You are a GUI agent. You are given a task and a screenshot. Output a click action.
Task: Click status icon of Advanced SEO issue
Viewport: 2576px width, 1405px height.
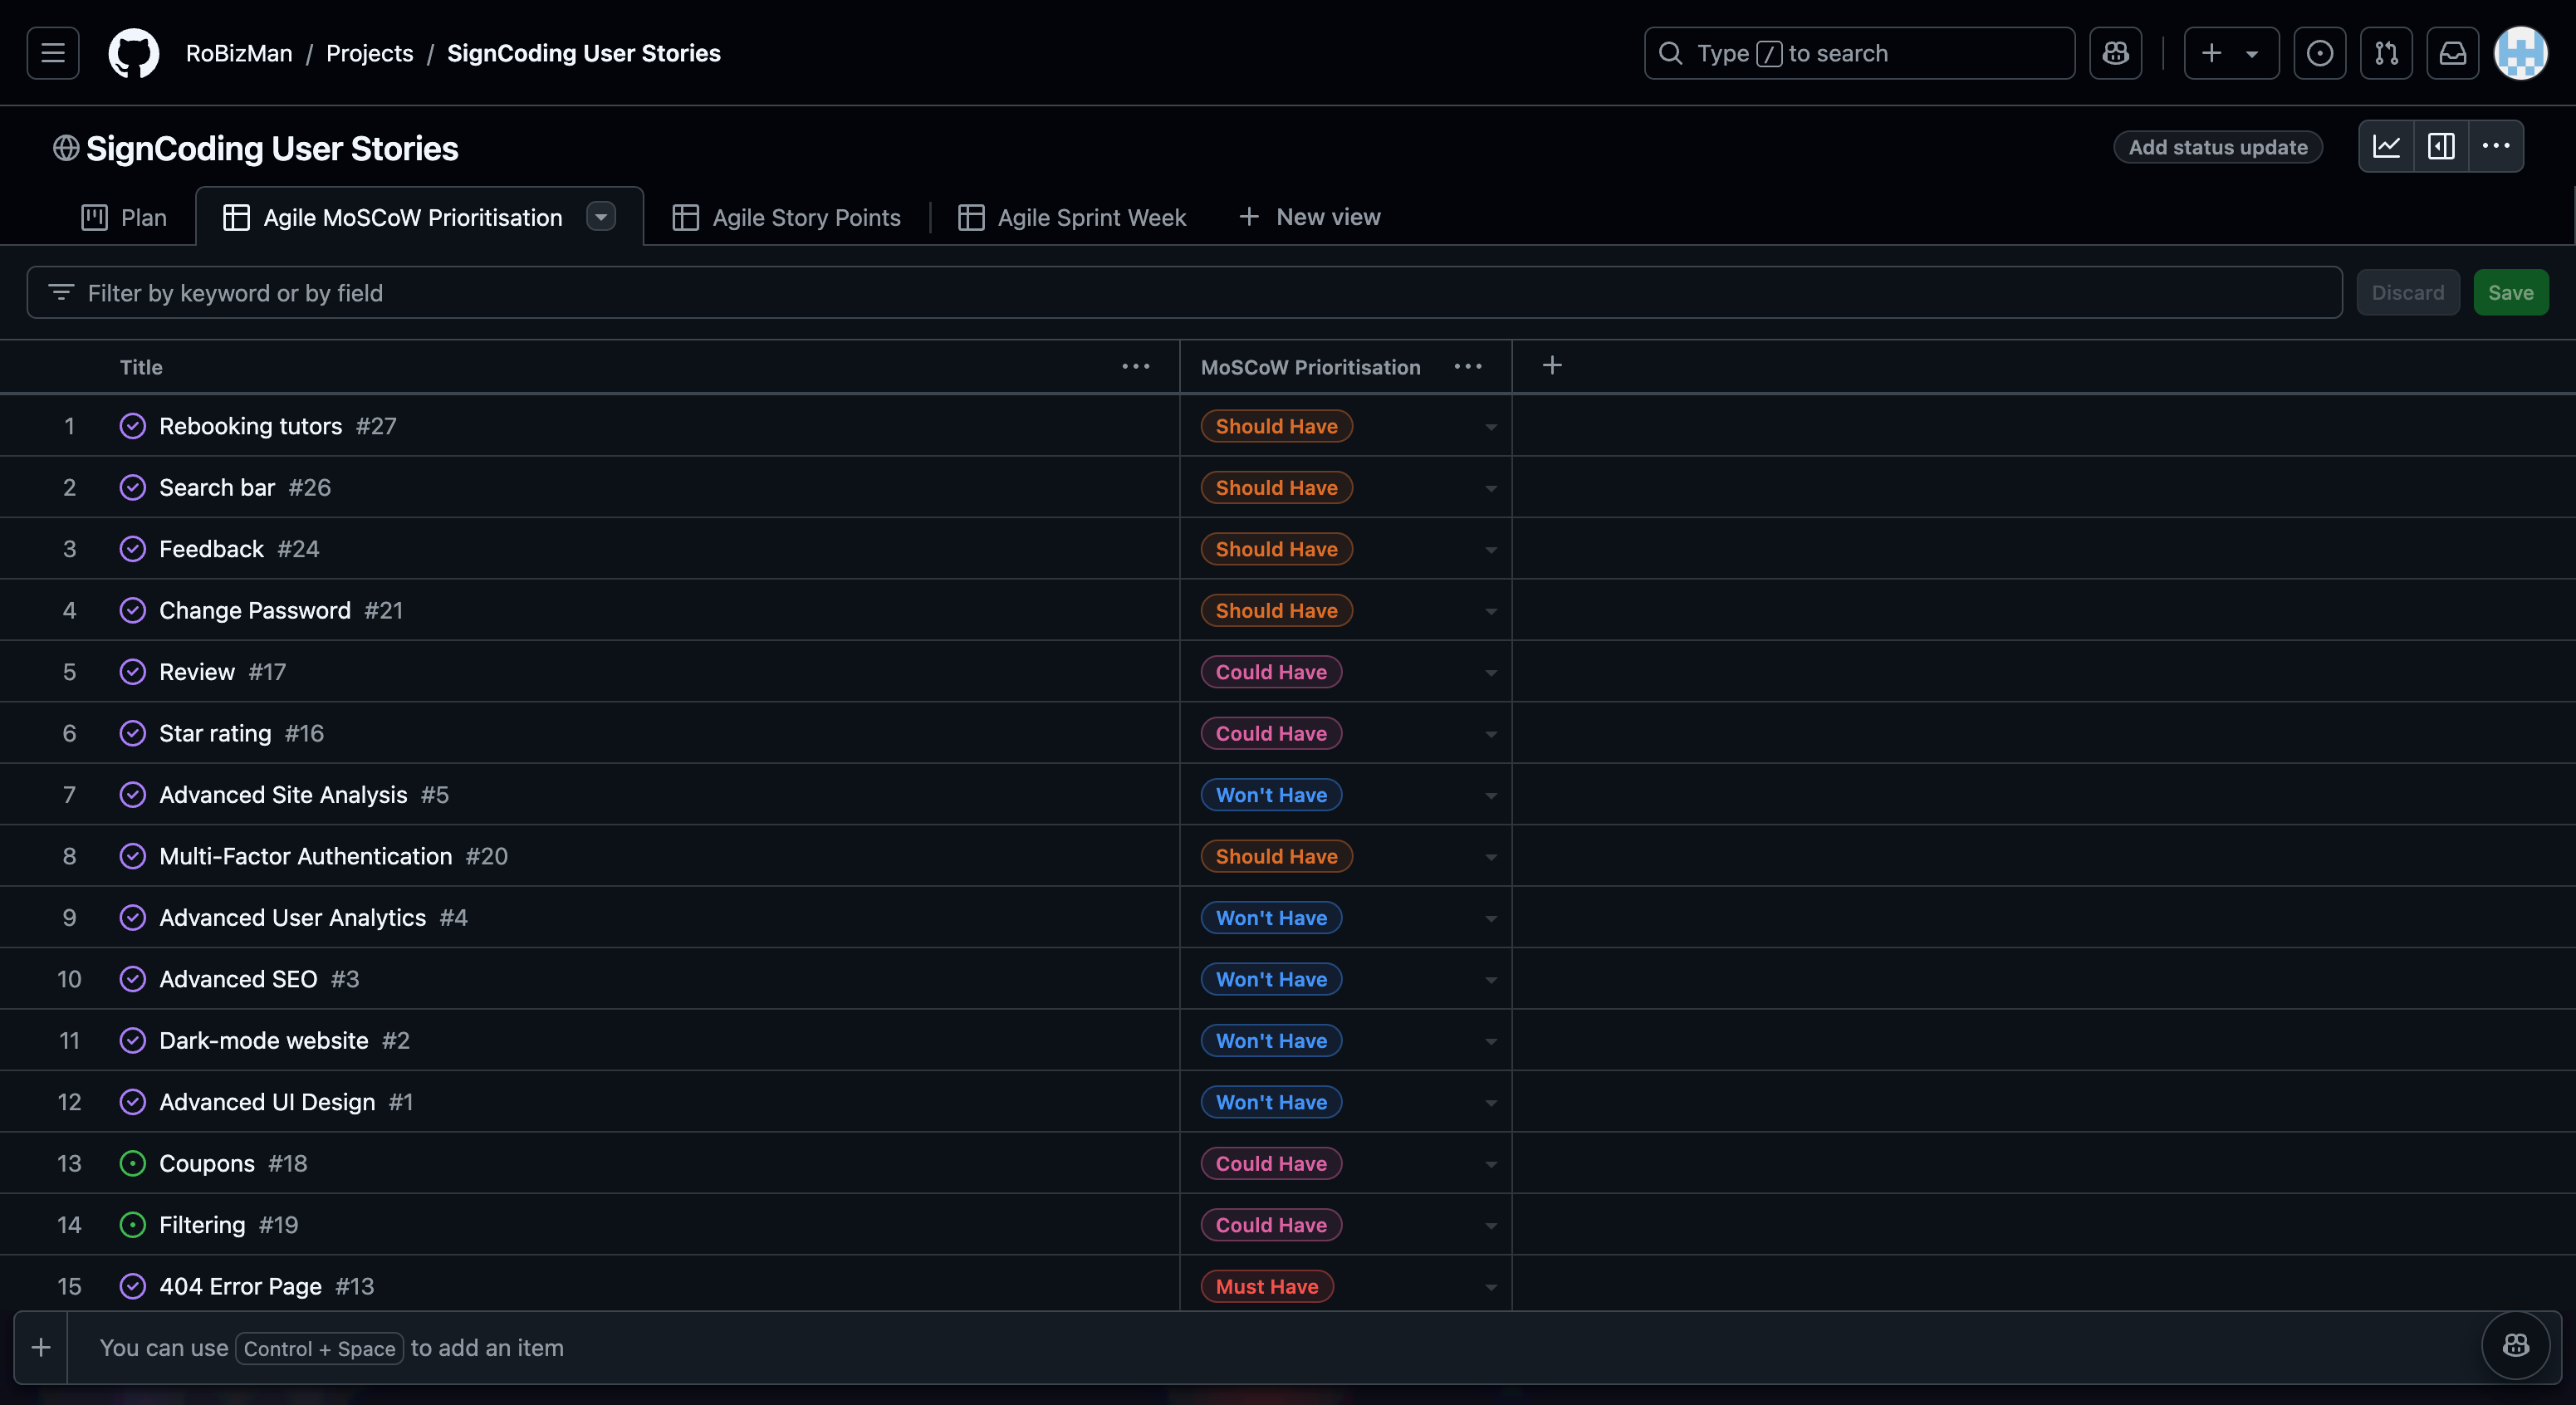tap(133, 979)
